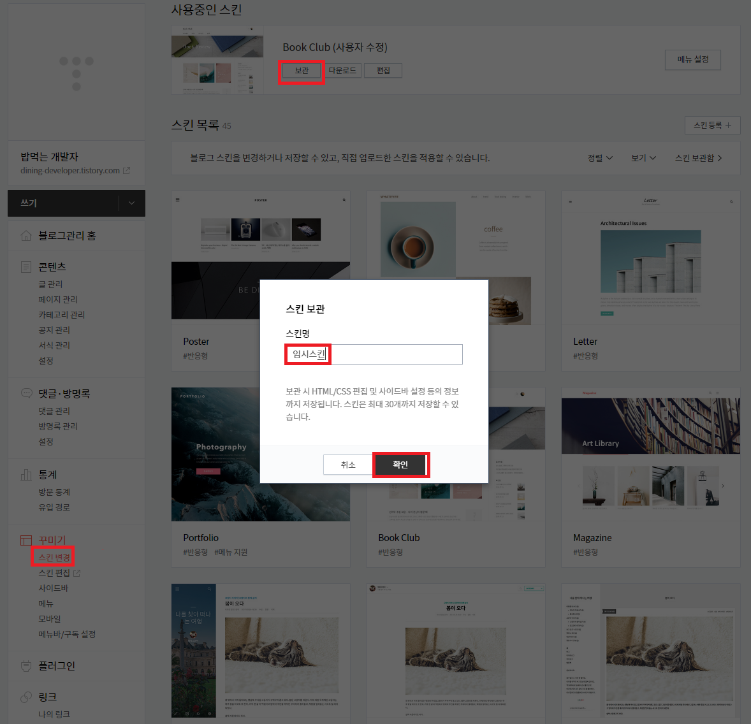Image resolution: width=751 pixels, height=724 pixels.
Task: Click 스킨 등록 + button
Action: coord(712,125)
